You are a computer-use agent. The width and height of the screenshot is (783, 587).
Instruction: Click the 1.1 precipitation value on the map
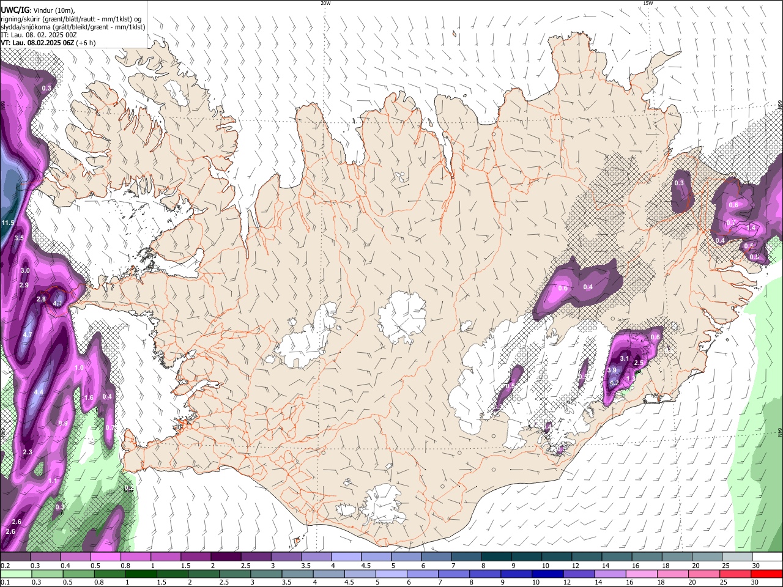click(x=53, y=481)
